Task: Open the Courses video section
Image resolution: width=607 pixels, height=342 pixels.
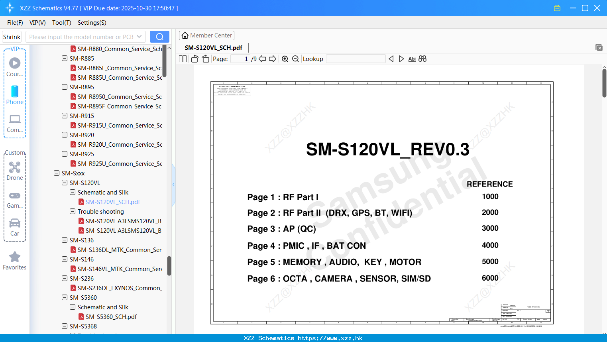Action: tap(15, 67)
